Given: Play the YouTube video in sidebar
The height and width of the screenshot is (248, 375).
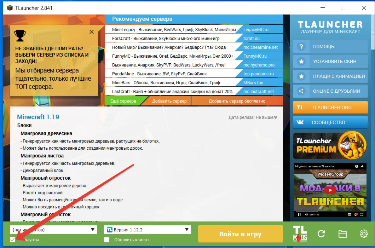Looking at the screenshot, I should click(x=330, y=190).
